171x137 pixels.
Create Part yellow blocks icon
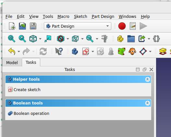pos(120,39)
